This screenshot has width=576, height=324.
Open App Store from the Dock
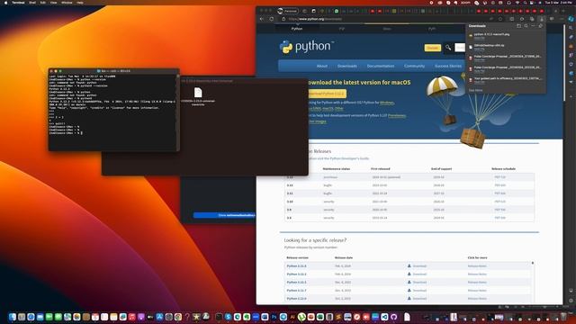(x=159, y=317)
